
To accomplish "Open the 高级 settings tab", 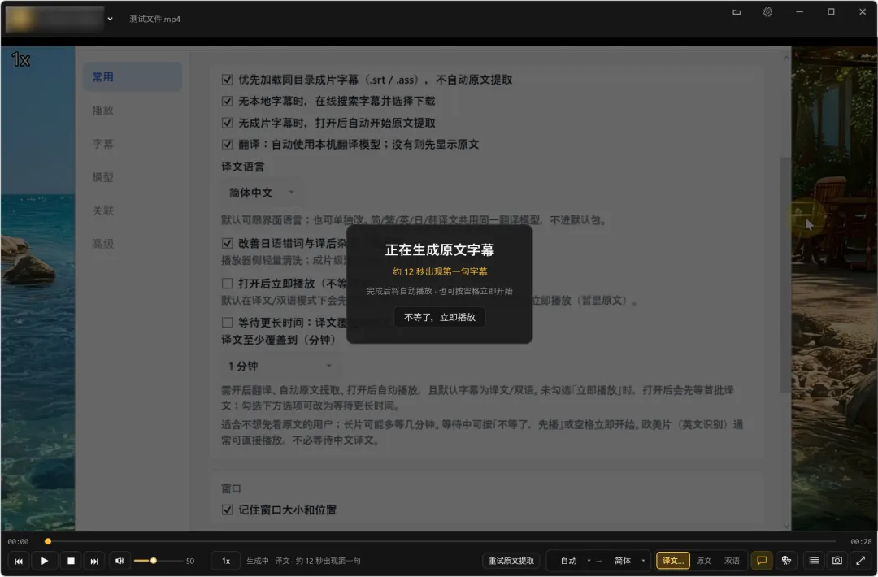I will click(133, 244).
